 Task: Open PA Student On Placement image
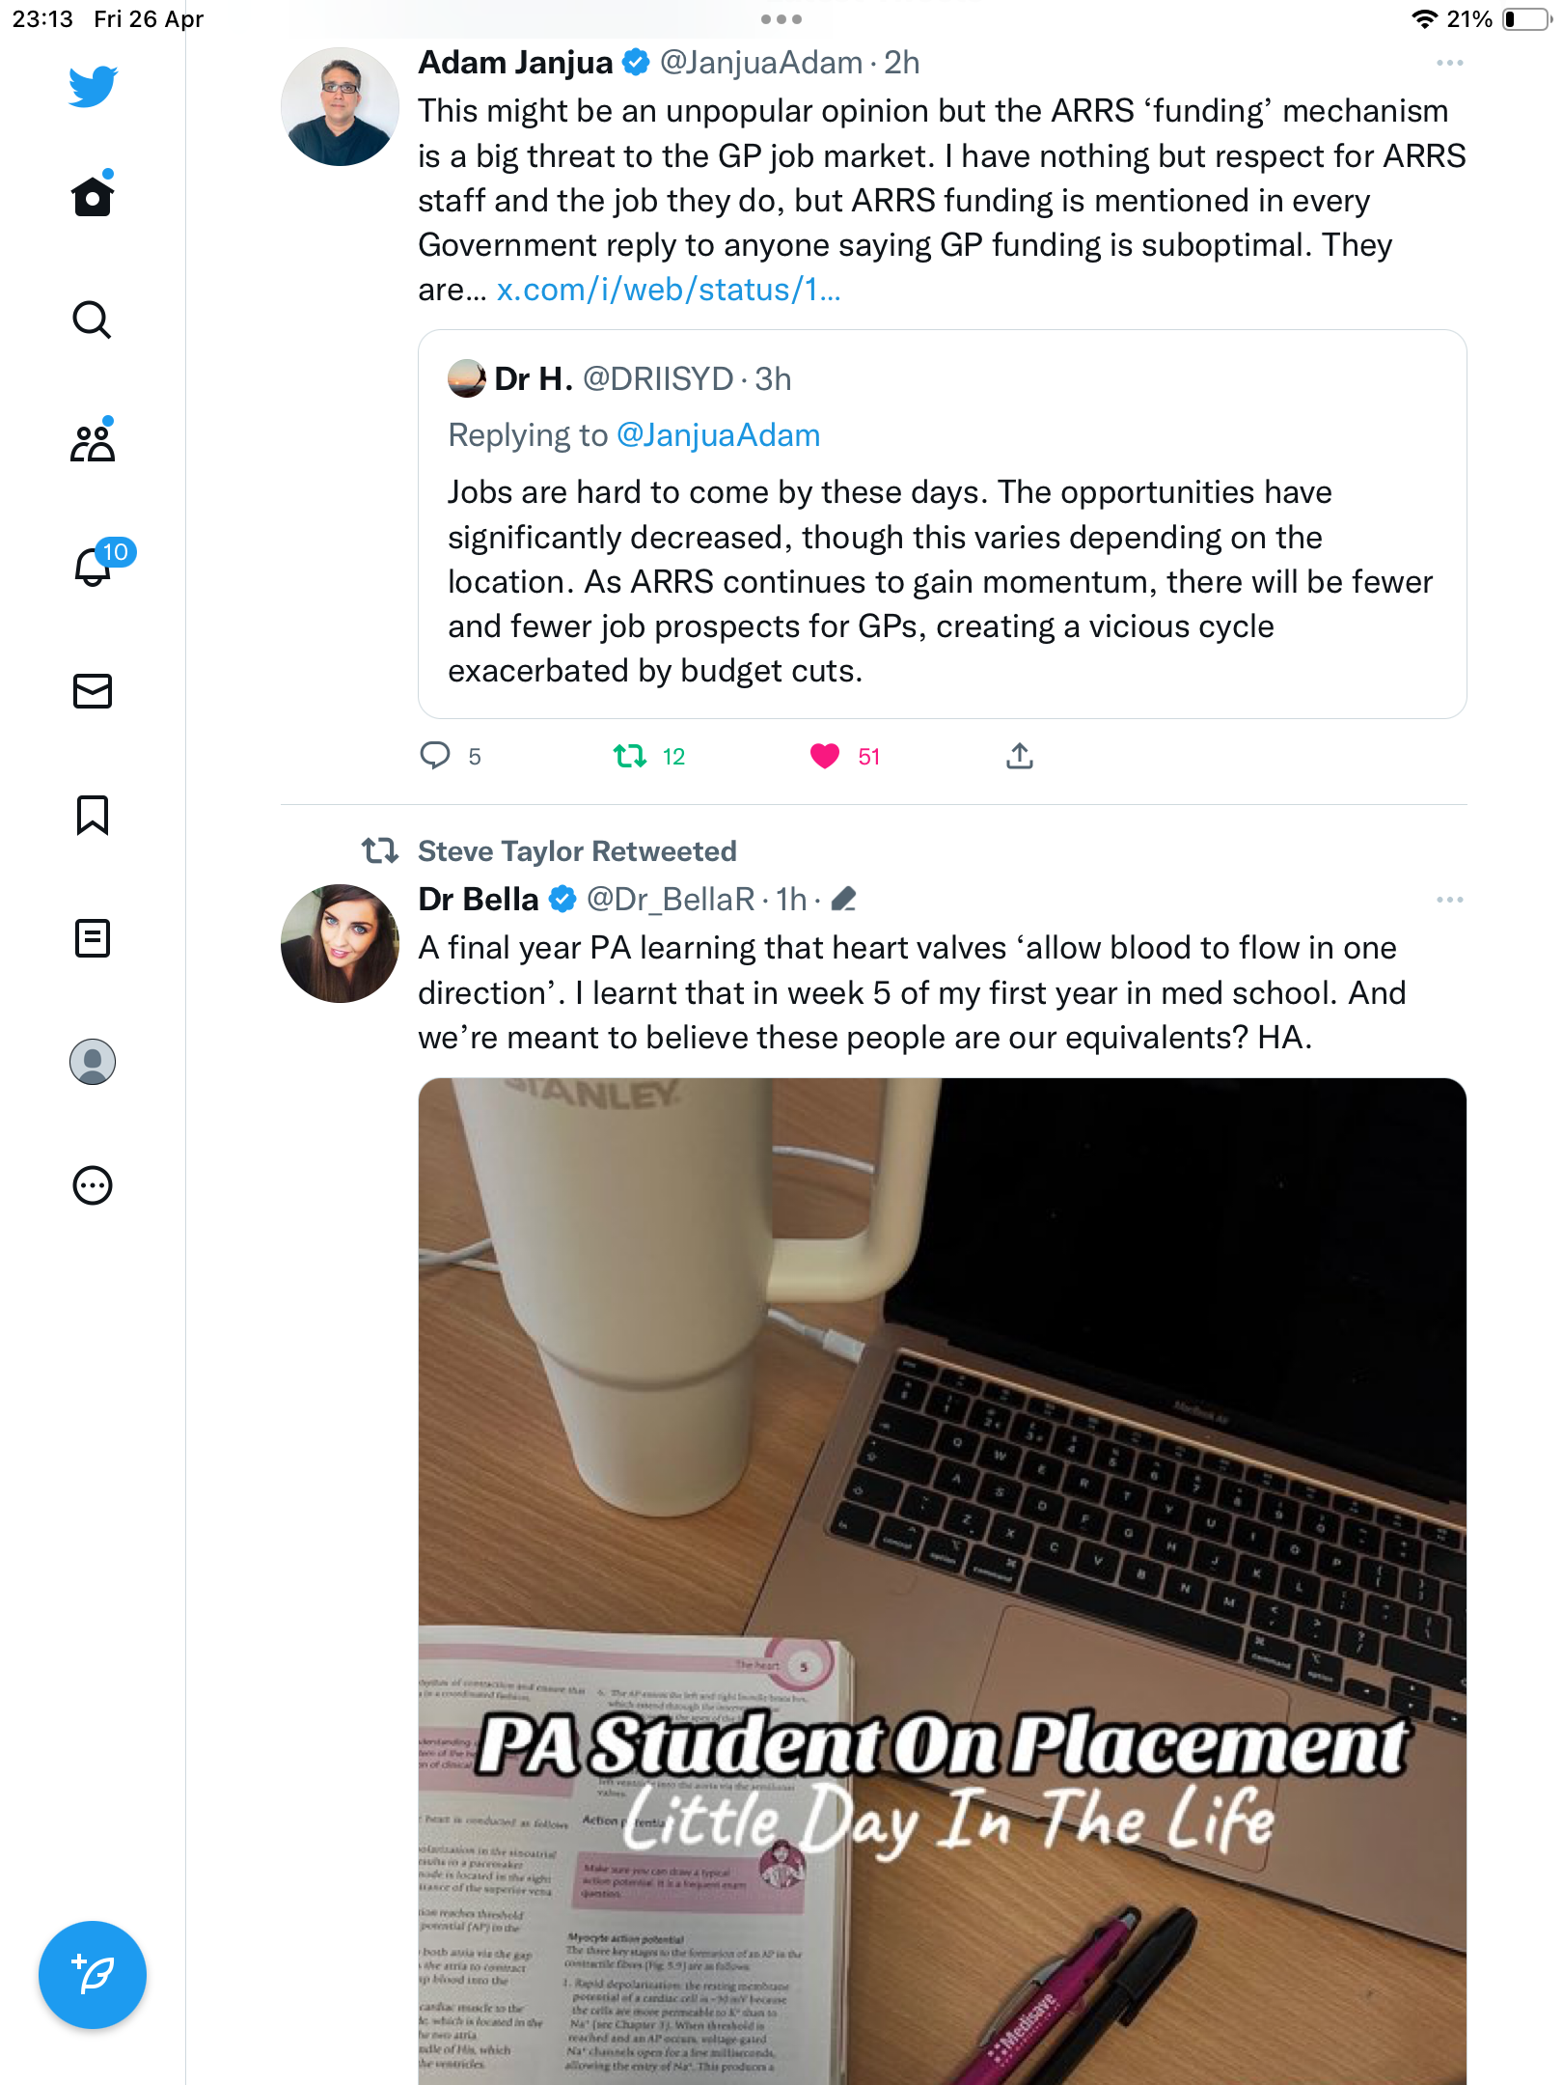pos(943,1581)
